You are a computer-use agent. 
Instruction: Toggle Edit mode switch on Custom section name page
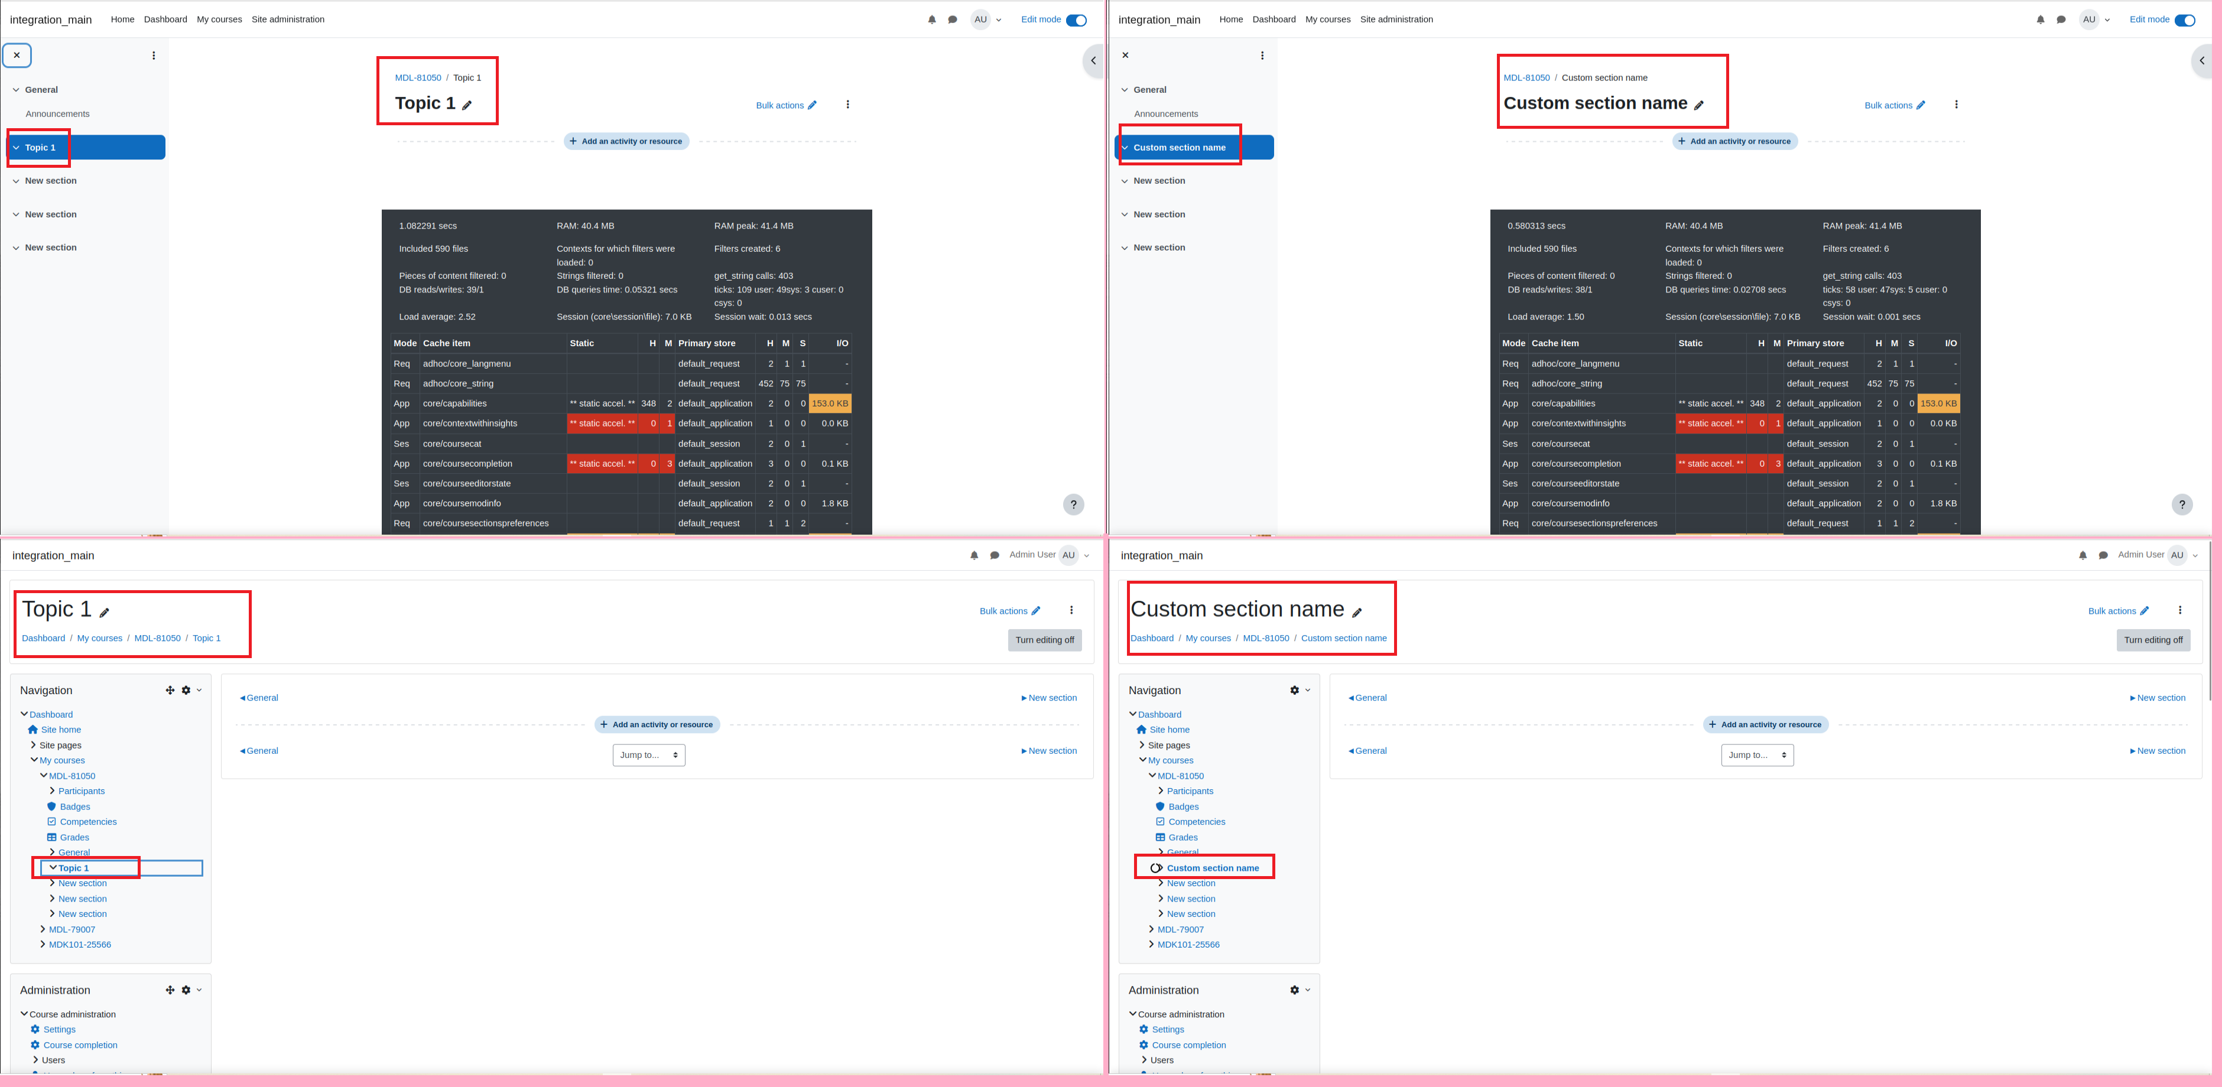point(2184,20)
